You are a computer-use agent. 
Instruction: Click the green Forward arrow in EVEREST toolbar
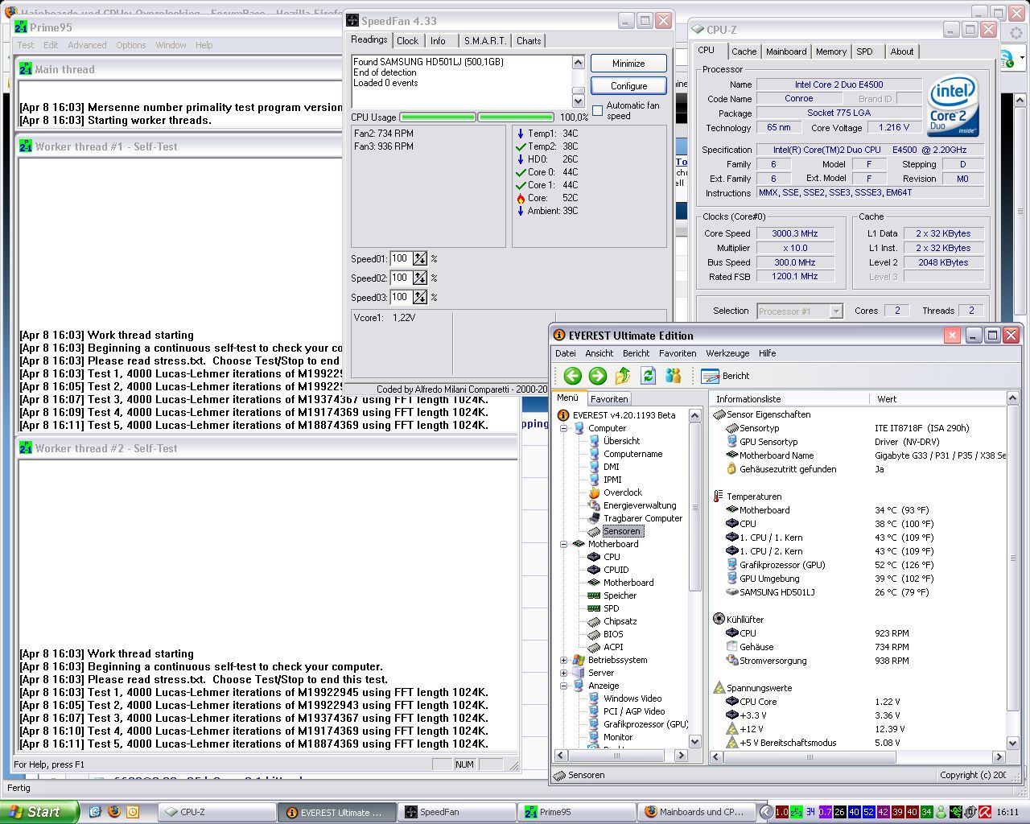pyautogui.click(x=597, y=376)
